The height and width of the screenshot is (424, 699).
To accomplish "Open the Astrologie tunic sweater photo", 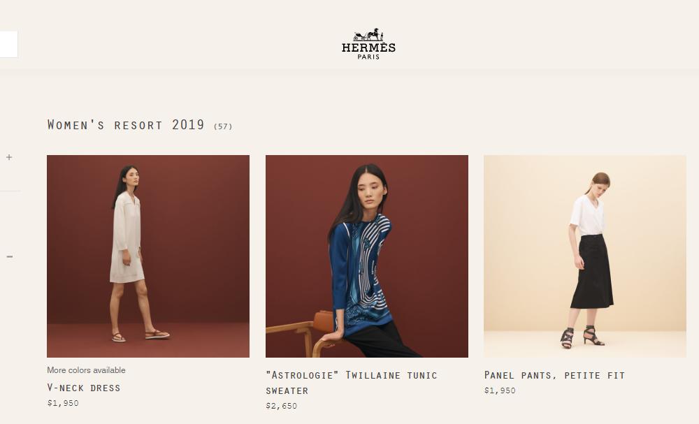I will point(367,256).
